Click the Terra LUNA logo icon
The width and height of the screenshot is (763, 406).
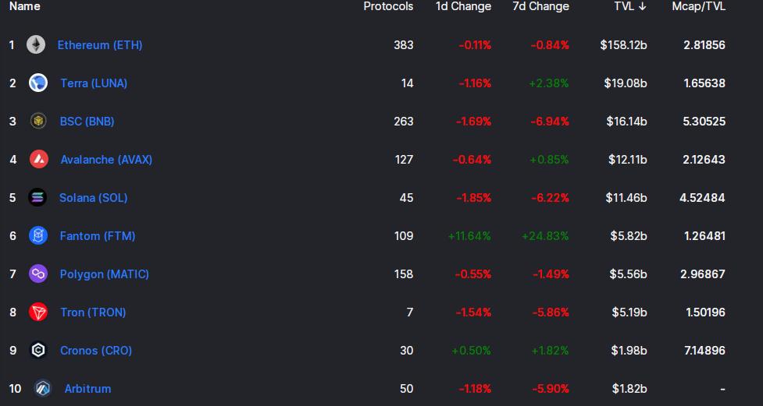coord(38,83)
